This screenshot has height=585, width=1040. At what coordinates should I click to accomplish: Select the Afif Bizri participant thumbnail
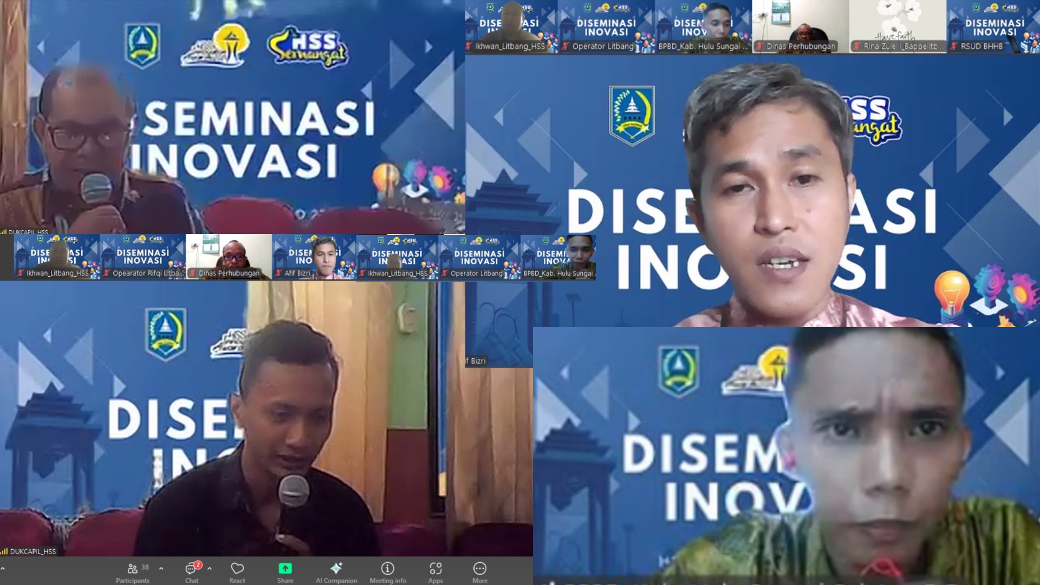(x=314, y=257)
